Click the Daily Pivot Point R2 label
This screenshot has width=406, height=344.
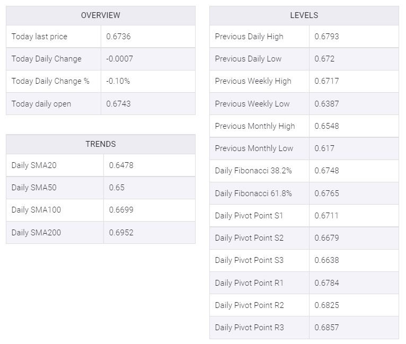point(249,305)
